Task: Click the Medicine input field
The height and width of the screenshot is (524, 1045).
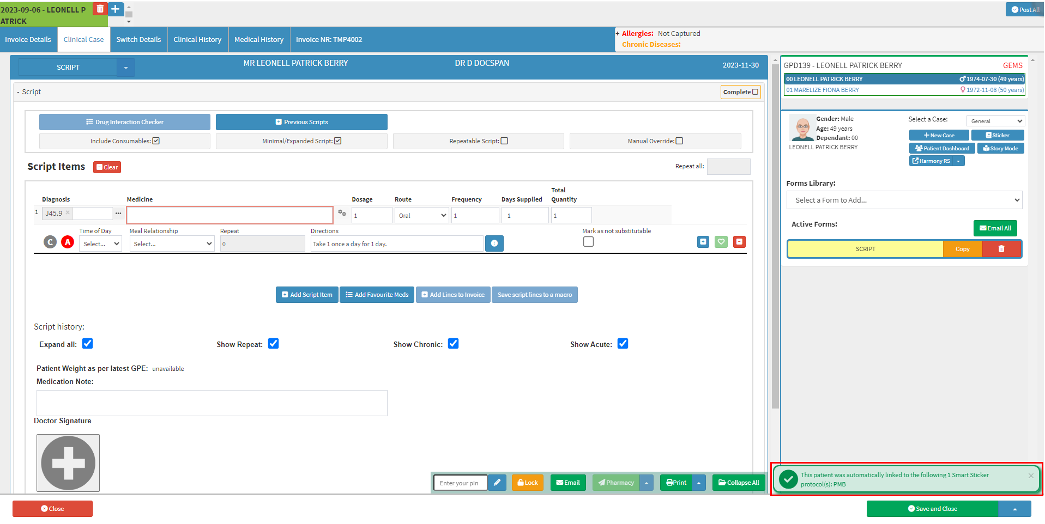Action: point(229,215)
